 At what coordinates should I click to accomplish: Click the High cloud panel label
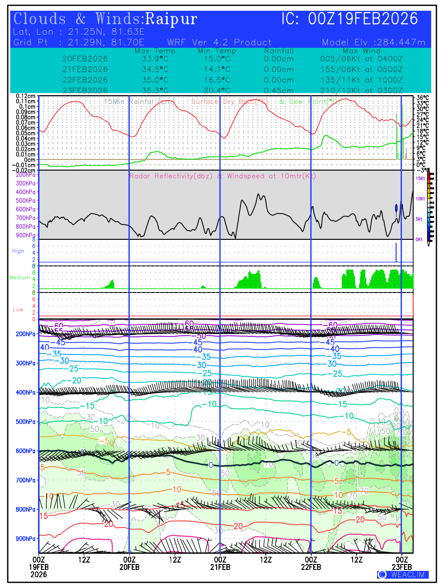(18, 251)
